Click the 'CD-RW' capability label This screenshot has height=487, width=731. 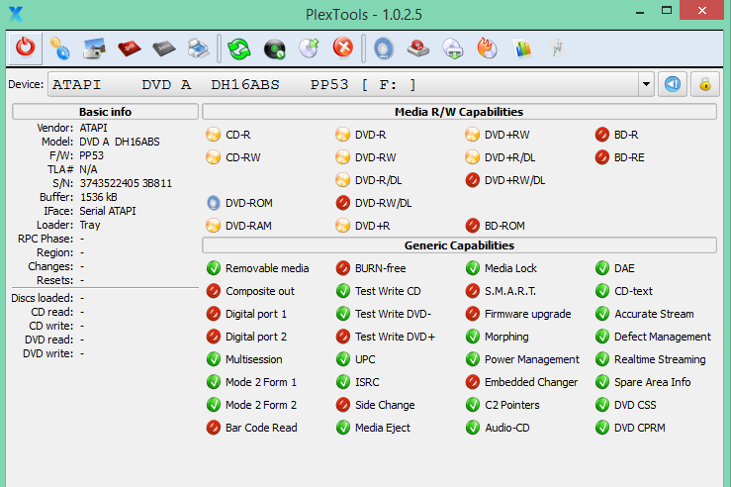[243, 157]
